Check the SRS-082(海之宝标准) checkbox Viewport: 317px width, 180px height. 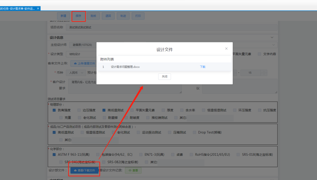(x=104, y=162)
